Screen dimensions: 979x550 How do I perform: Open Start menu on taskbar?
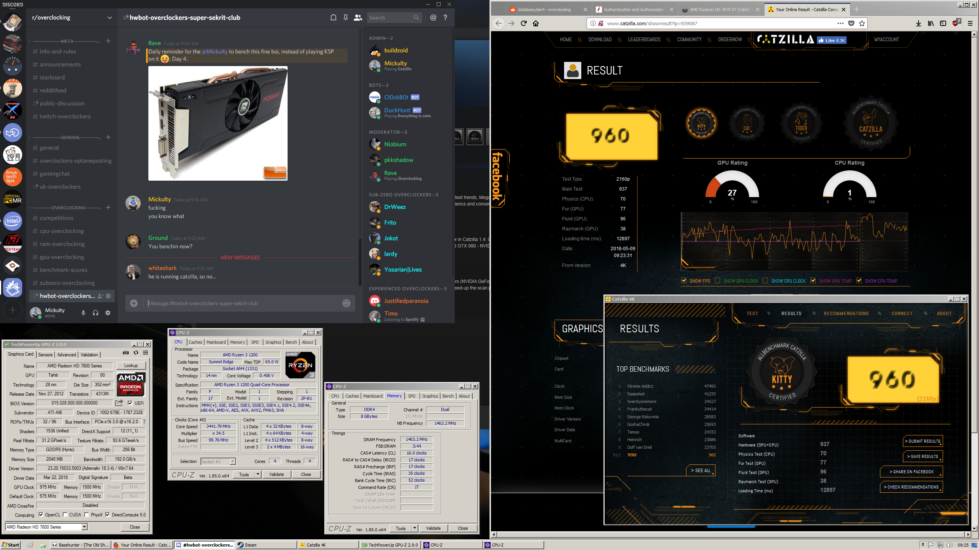10,545
